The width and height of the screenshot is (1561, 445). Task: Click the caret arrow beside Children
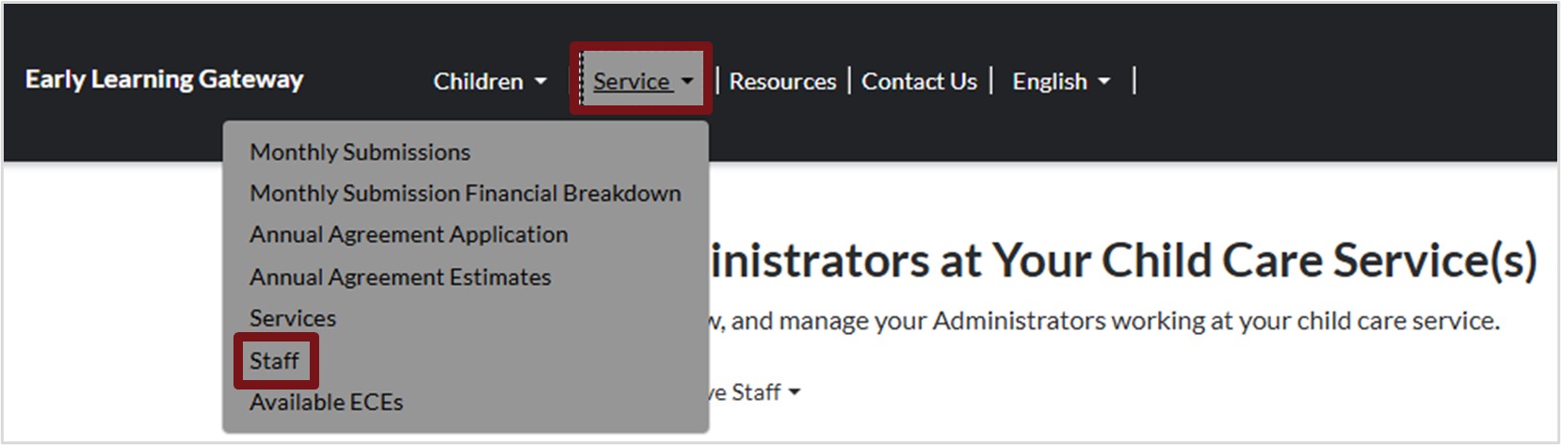pos(540,82)
